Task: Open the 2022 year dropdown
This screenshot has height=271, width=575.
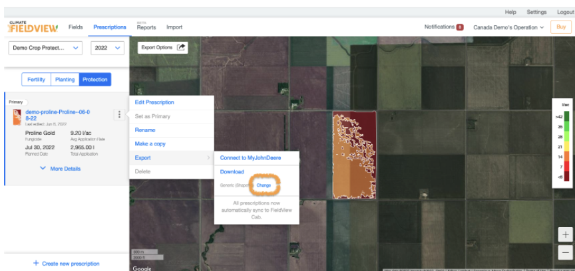Action: 107,48
